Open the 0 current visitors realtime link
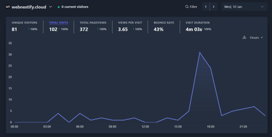This screenshot has height=137, width=272. (75, 7)
